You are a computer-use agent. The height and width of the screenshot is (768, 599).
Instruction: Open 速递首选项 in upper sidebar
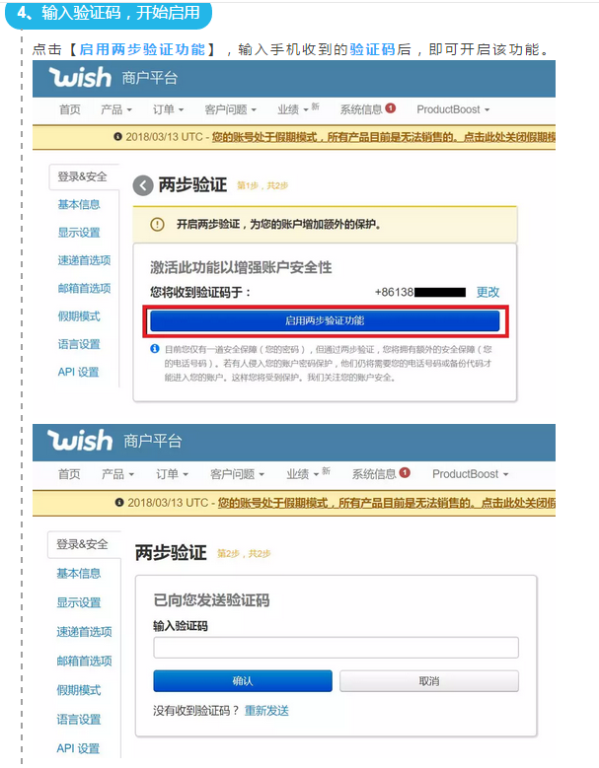point(84,260)
